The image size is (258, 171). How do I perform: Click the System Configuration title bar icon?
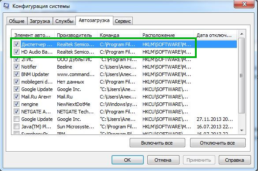click(x=6, y=6)
